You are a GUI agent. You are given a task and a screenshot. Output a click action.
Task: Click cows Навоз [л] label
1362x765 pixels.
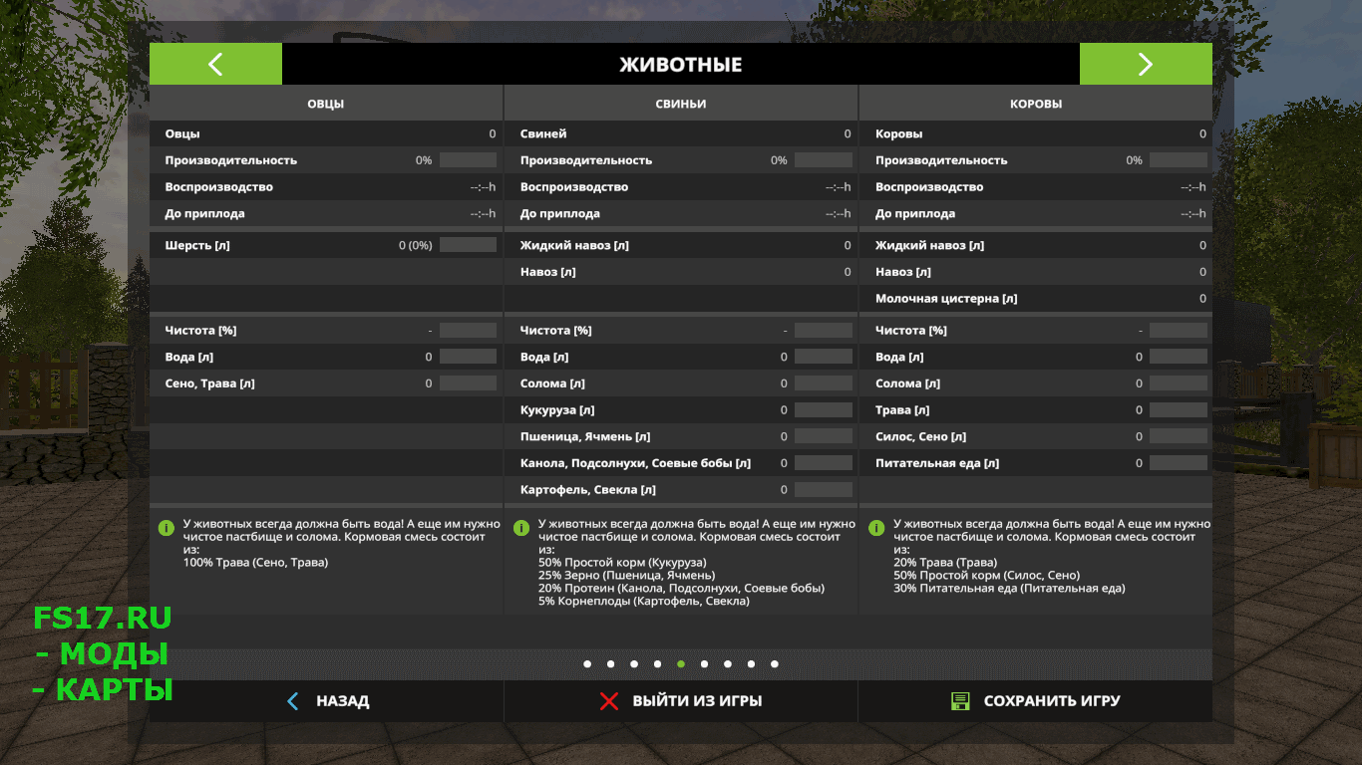click(x=902, y=272)
